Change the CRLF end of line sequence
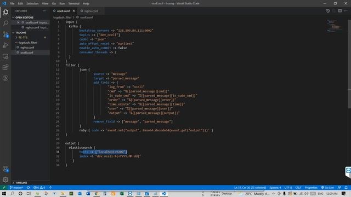Viewport: 351px width, 197px height. tap(298, 188)
